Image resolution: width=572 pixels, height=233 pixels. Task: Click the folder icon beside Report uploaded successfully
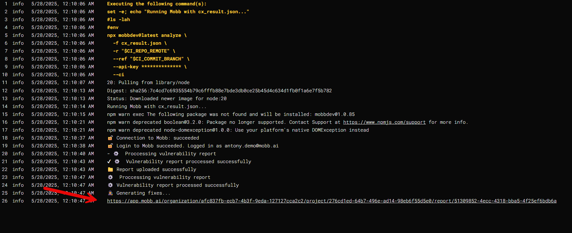(x=110, y=169)
